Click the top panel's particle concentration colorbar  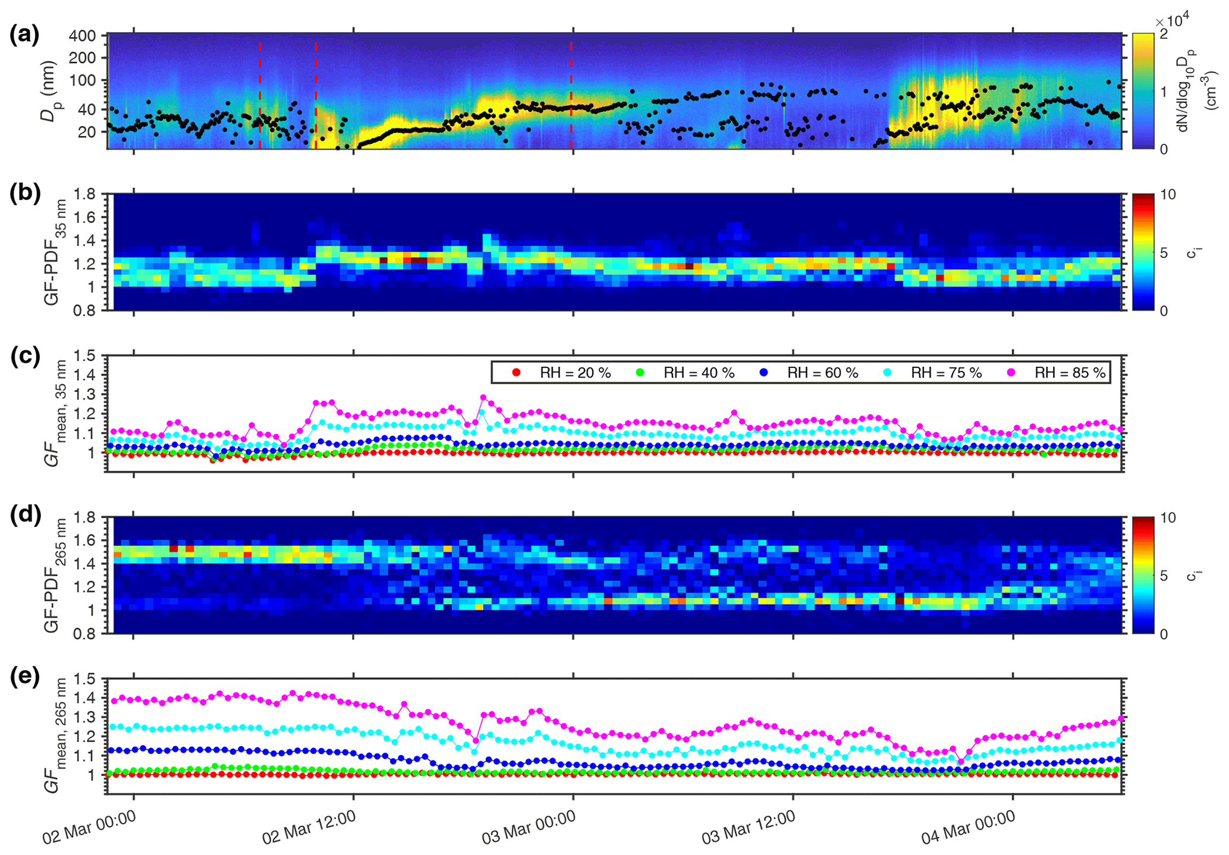1142,90
